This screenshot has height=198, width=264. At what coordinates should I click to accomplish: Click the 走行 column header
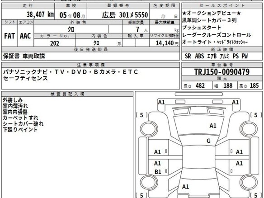[28, 5]
